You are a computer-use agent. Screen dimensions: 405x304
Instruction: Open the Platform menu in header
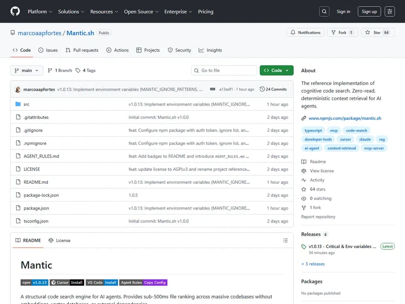[x=40, y=11]
